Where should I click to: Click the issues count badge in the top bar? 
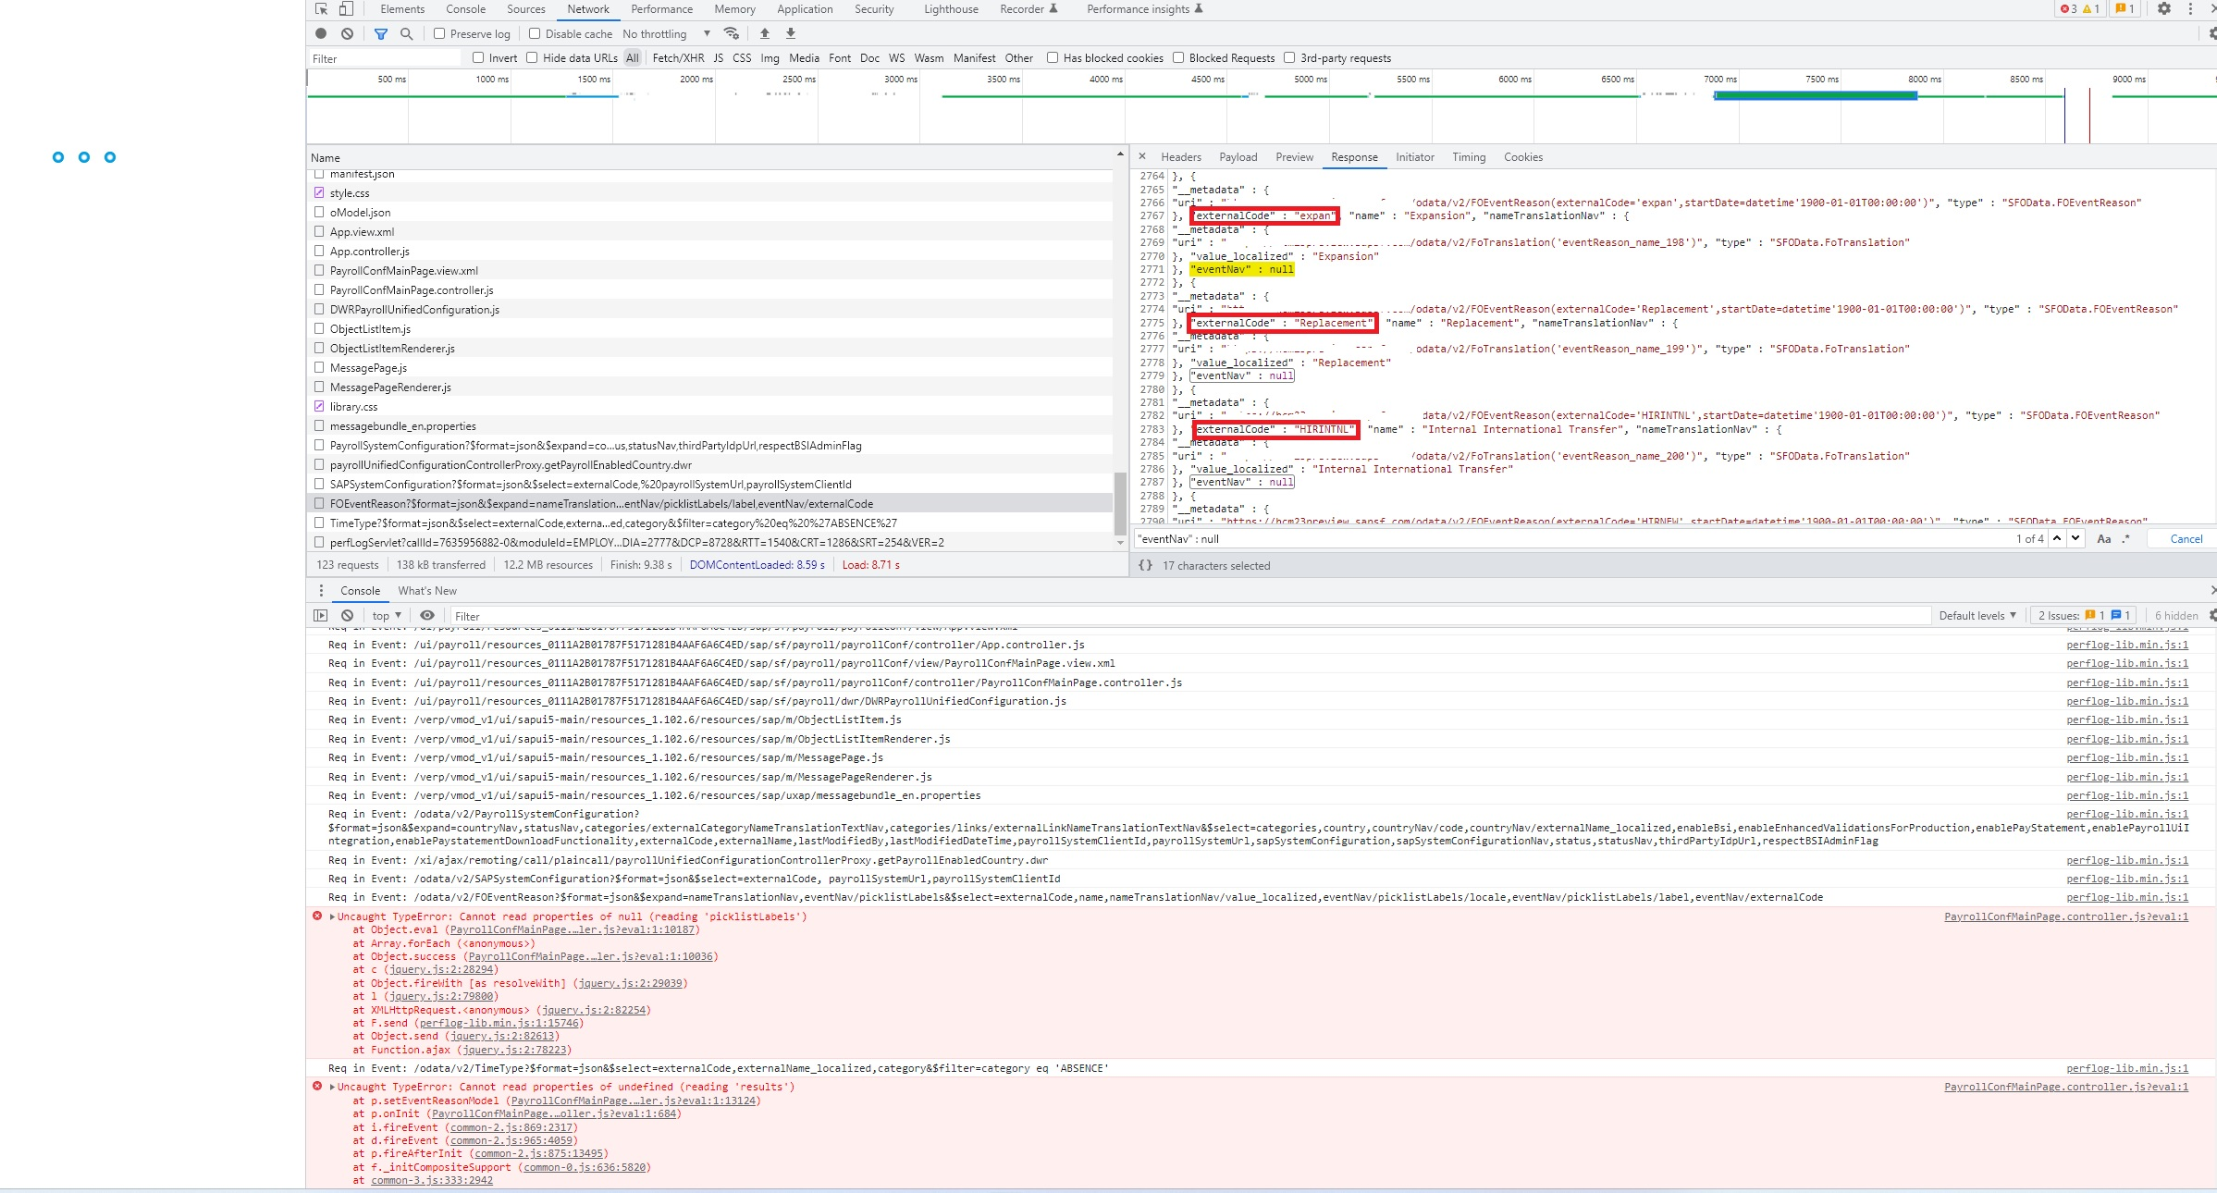2125,9
